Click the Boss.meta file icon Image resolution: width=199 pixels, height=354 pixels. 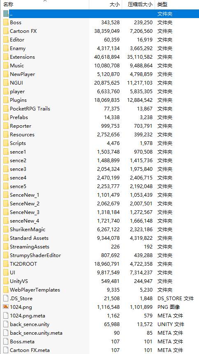(x=6, y=341)
